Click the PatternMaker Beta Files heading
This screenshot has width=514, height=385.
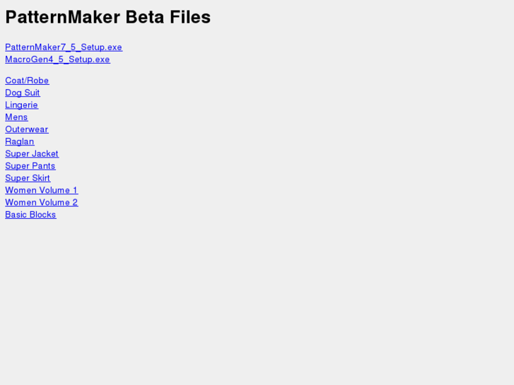108,17
